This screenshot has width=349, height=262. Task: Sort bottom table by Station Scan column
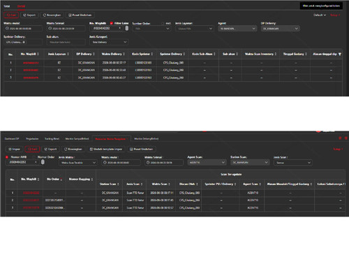118,184
